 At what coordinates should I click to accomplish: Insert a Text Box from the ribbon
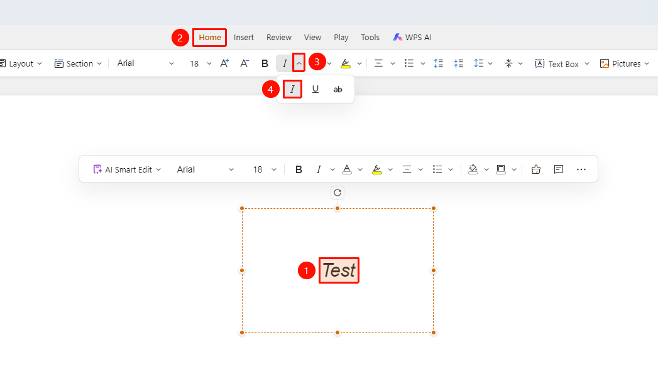557,63
